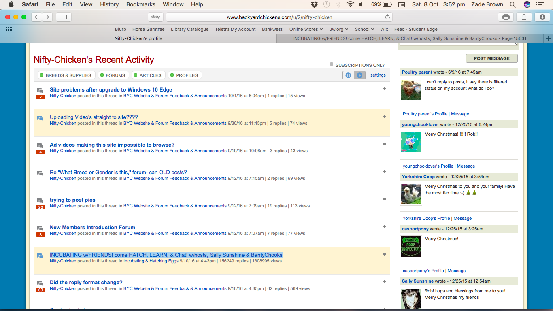Viewport: 553px width, 311px height.
Task: Reload page with the refresh icon
Action: pyautogui.click(x=387, y=17)
